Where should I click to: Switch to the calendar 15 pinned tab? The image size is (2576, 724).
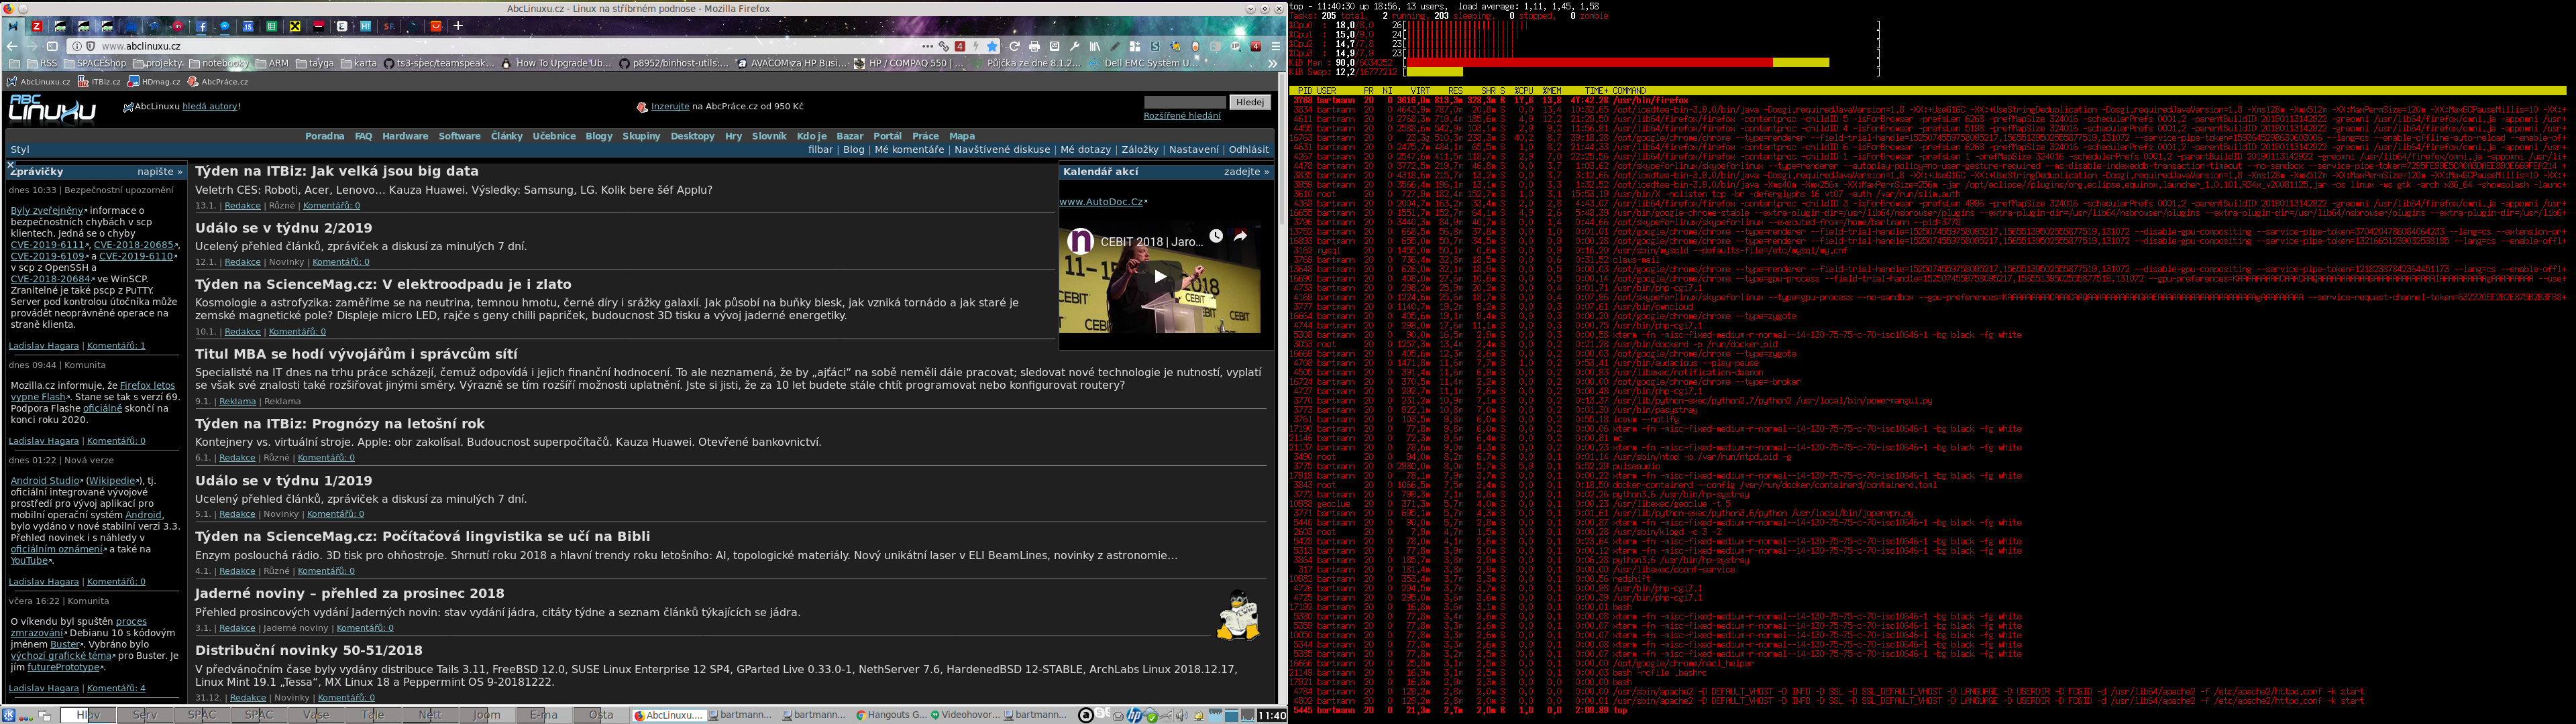[248, 27]
